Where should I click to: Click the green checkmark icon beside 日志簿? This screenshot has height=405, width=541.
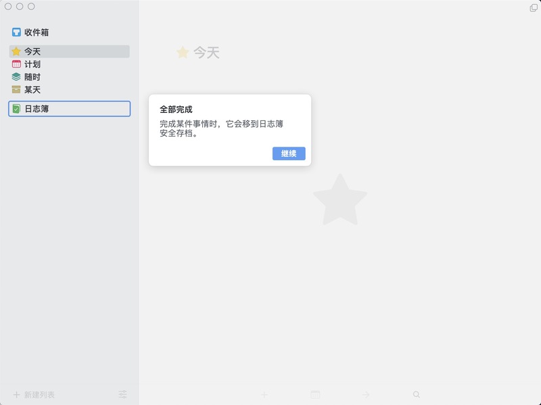point(15,108)
